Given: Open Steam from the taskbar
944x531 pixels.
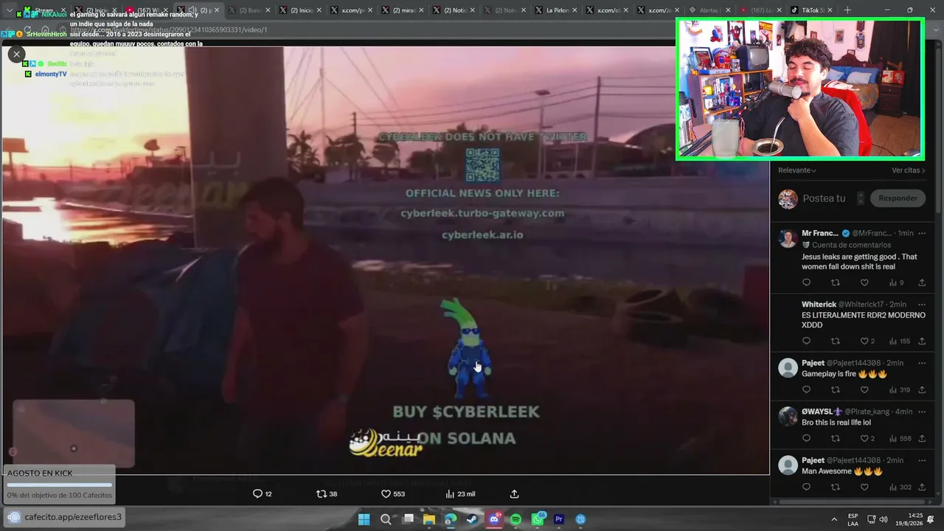Looking at the screenshot, I should 472,519.
